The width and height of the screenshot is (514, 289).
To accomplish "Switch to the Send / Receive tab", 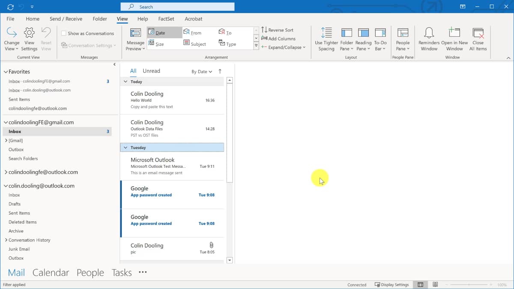I will (x=66, y=19).
